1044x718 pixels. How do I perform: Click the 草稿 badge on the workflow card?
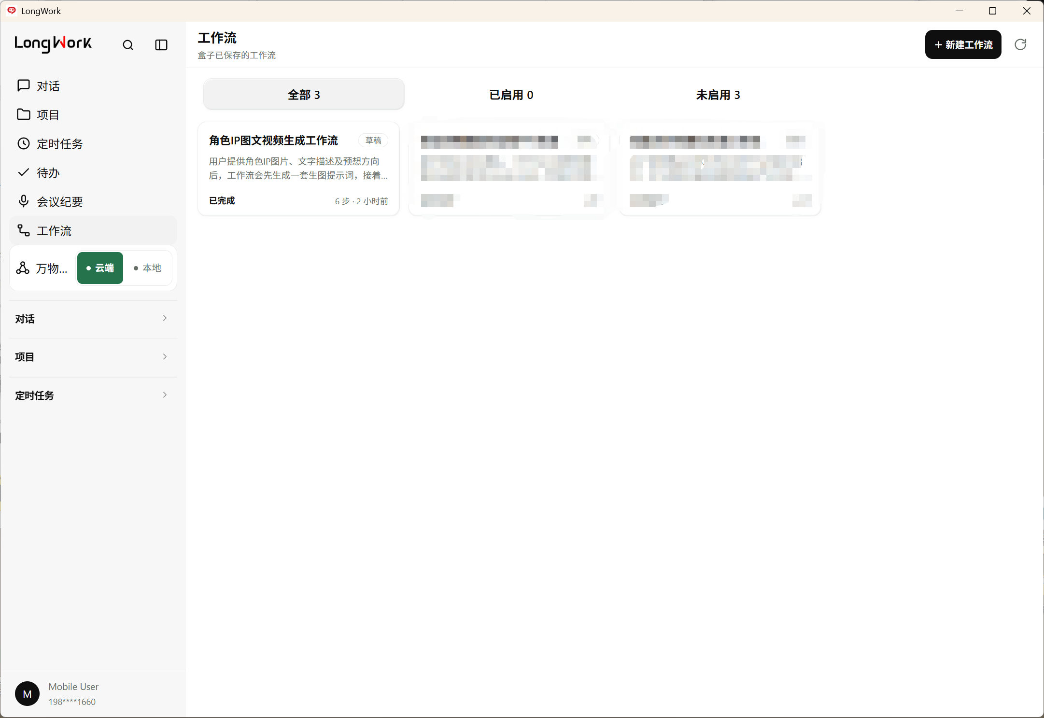click(x=373, y=141)
